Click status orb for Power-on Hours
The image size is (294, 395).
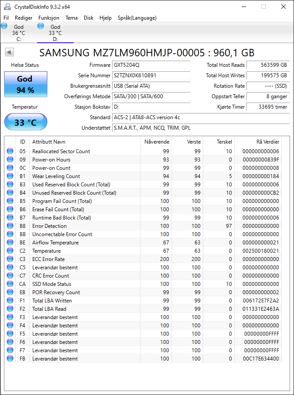10,159
